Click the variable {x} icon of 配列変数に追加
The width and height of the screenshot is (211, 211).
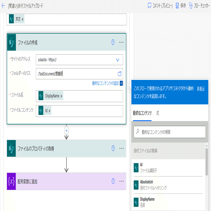click(11, 181)
